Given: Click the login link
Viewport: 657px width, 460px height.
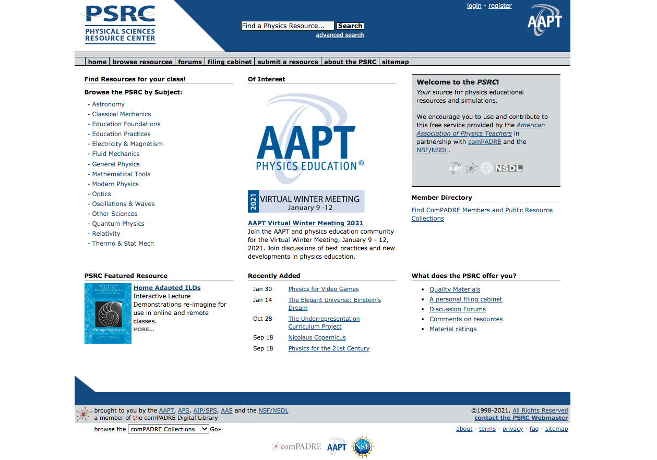Looking at the screenshot, I should (474, 6).
